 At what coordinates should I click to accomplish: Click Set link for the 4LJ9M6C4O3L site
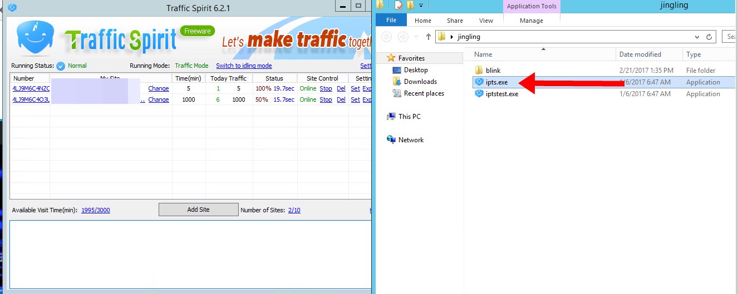point(355,99)
